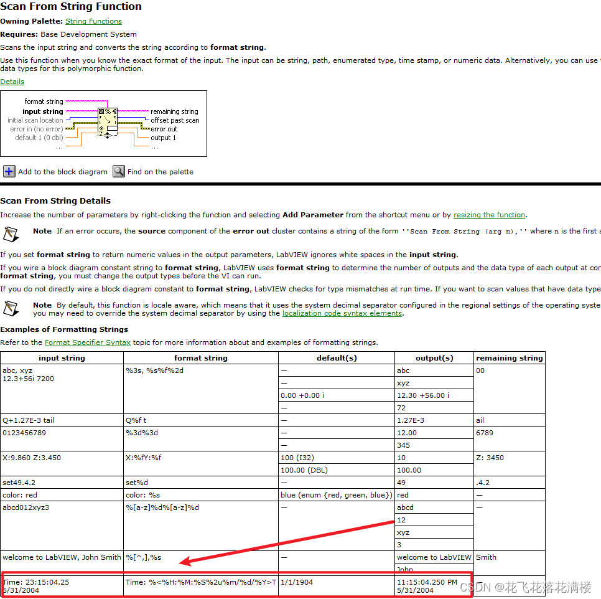This screenshot has height=599, width=601.
Task: Click the 'remaining string' terminal label in diagram
Action: pos(174,111)
